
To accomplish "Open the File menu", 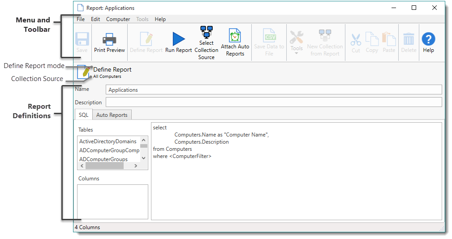I will point(81,19).
